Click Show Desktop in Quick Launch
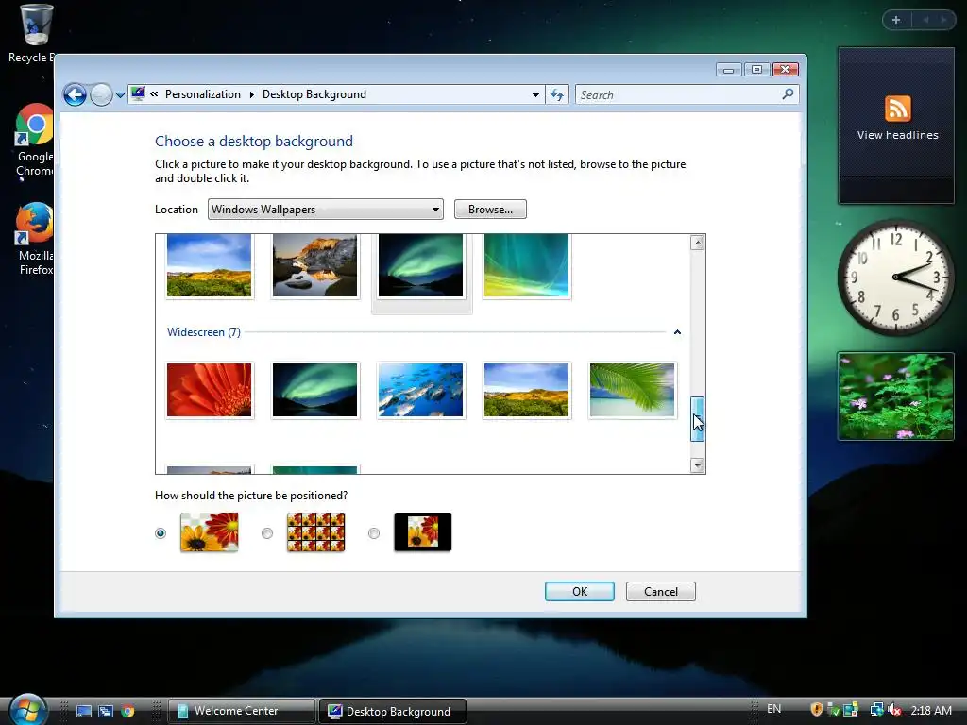Image resolution: width=967 pixels, height=725 pixels. pos(84,712)
